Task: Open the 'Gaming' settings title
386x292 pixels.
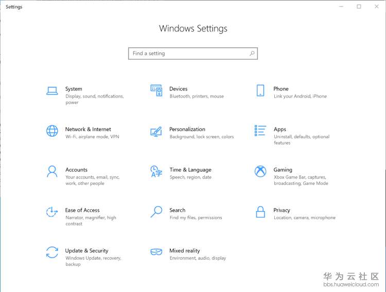Action: point(283,170)
